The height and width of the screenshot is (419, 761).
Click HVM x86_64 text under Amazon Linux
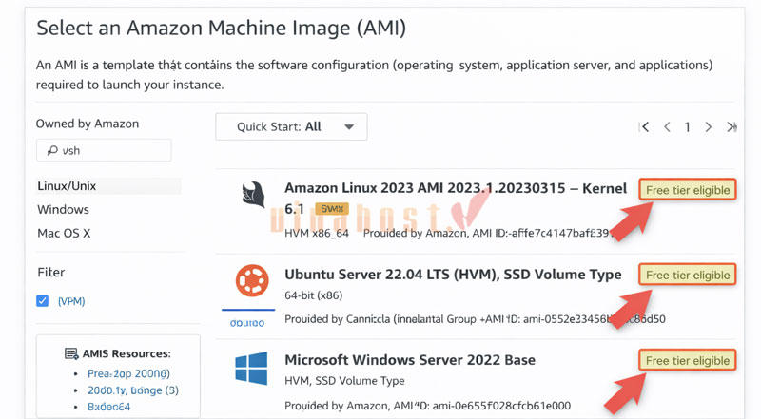(317, 234)
